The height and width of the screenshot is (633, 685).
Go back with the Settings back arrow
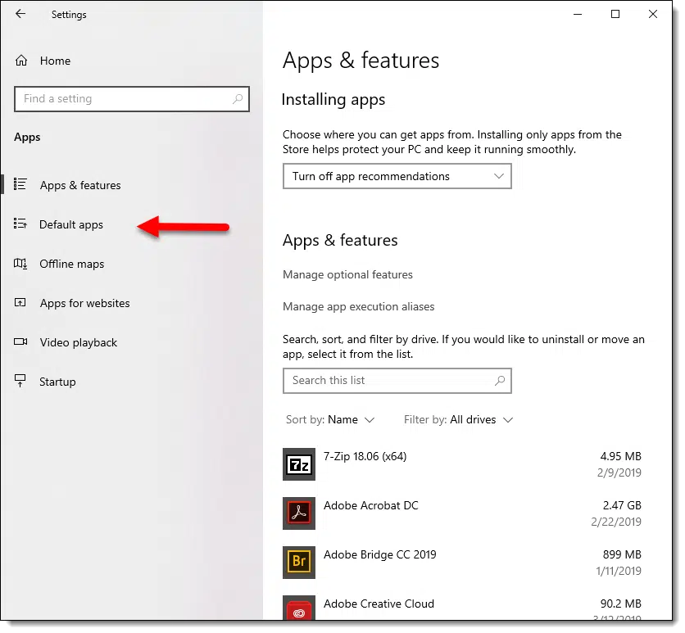(20, 14)
